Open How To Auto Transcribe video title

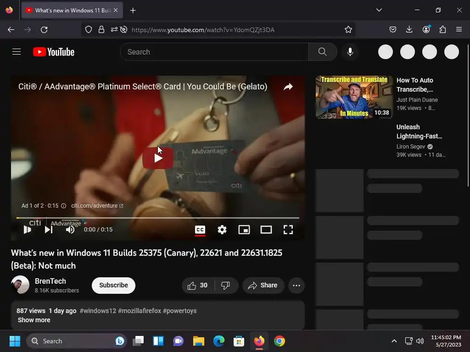coord(415,85)
